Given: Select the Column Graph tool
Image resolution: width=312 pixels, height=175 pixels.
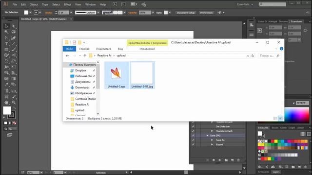Looking at the screenshot, I should (14, 91).
